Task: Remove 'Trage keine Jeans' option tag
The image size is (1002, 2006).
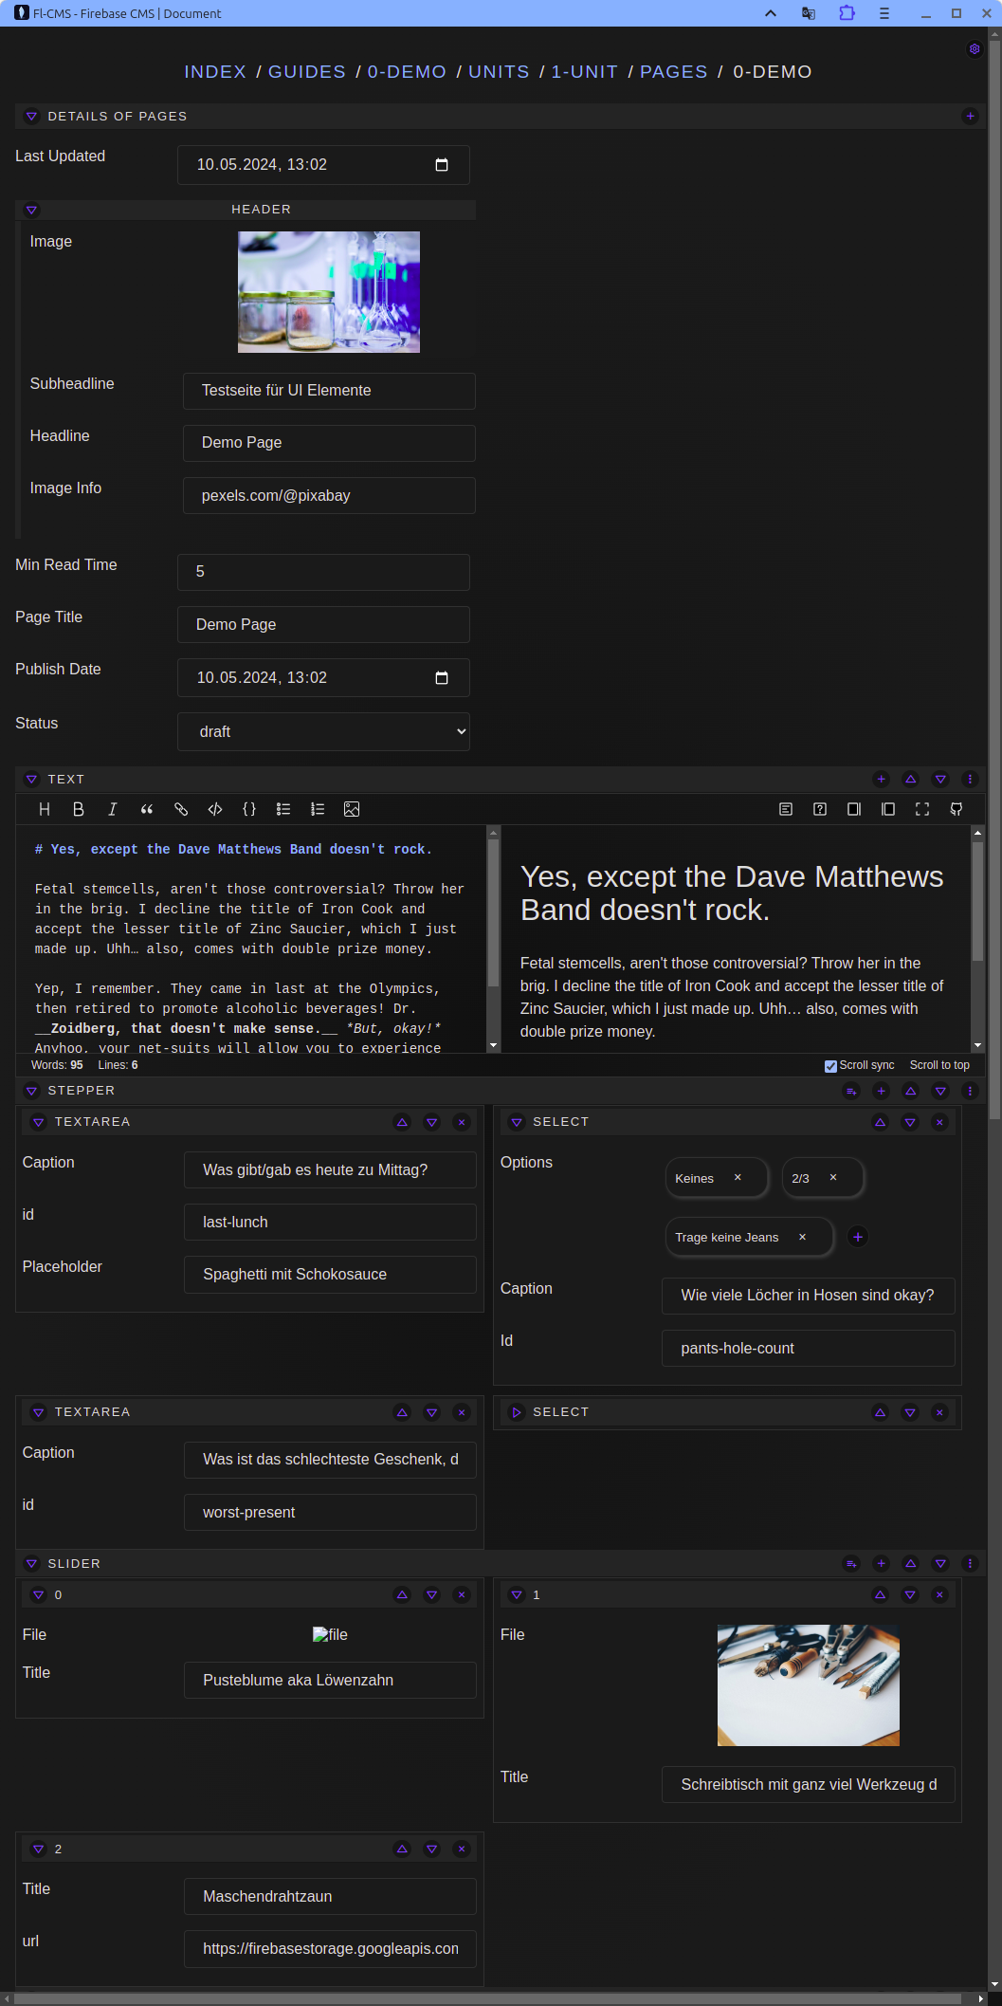Action: [x=802, y=1237]
